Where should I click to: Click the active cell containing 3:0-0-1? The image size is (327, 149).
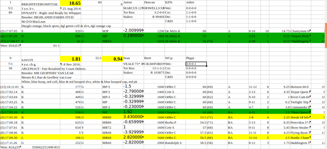pos(196,64)
